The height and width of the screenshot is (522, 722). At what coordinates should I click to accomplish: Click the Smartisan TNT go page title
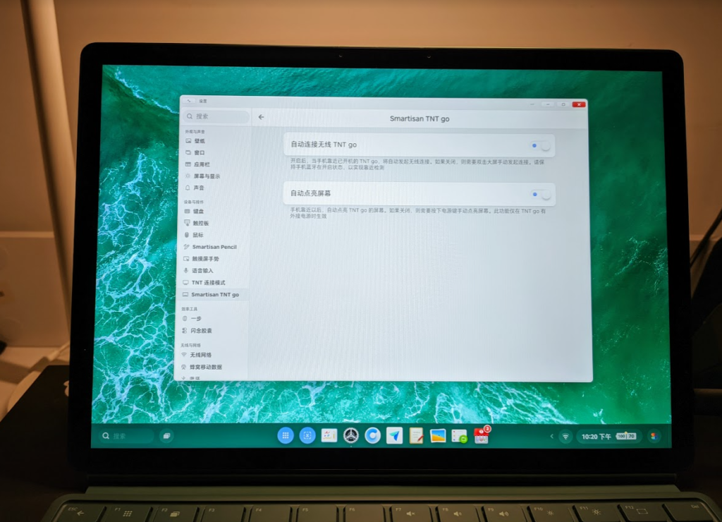coord(420,119)
